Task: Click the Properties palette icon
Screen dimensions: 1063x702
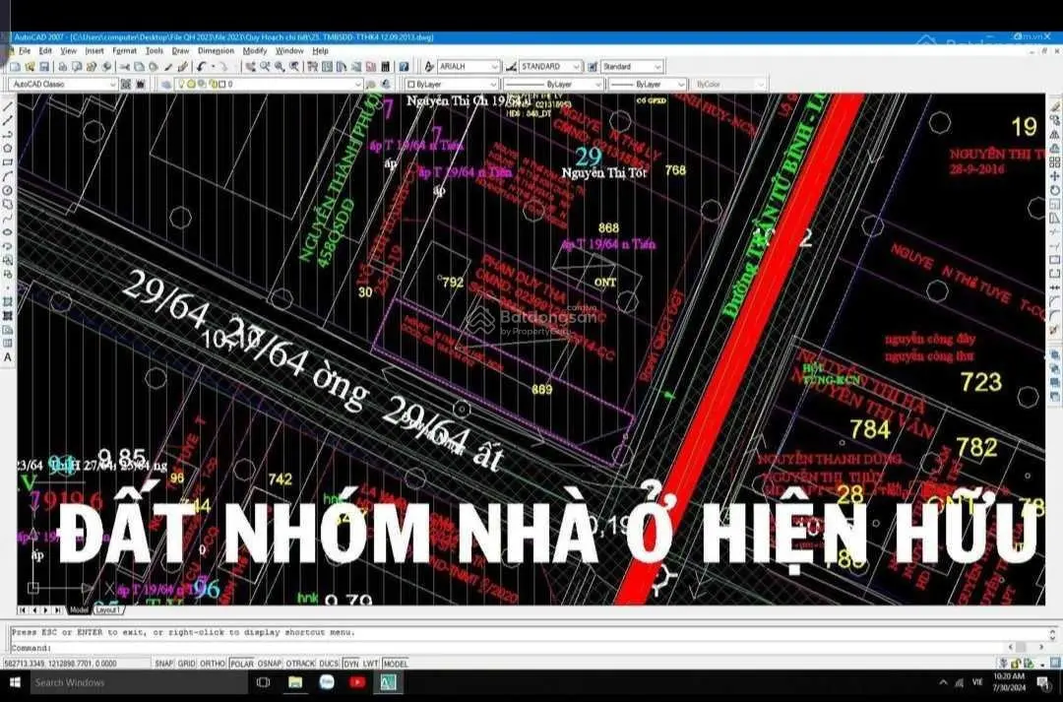Action: click(313, 67)
